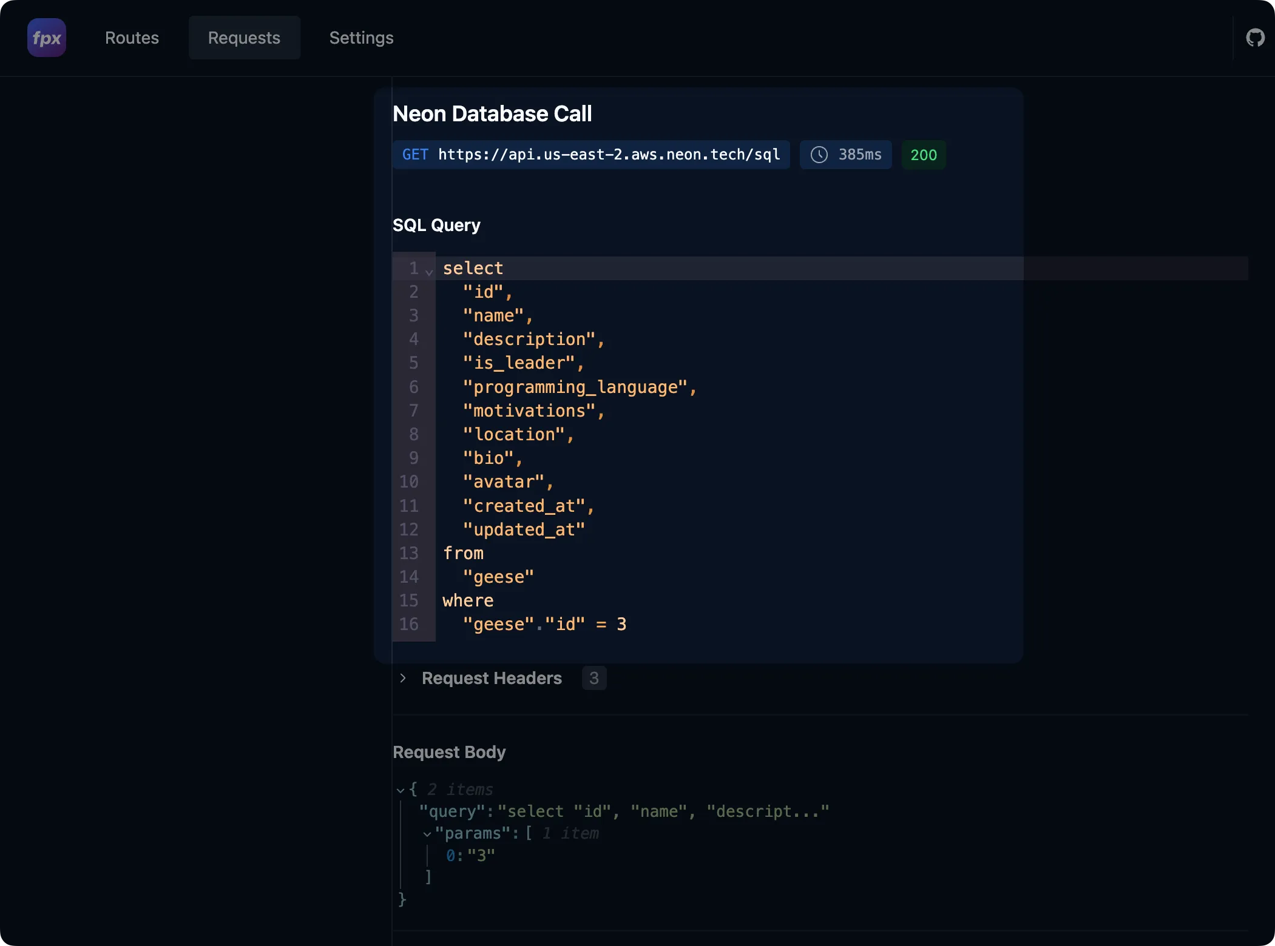This screenshot has width=1275, height=946.
Task: Click the "created_at" column line
Action: pyautogui.click(x=529, y=506)
